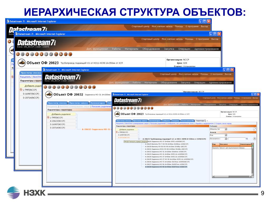Click wrench icon in large 20623 window toolbar
270x202 pixels.
coord(70,54)
